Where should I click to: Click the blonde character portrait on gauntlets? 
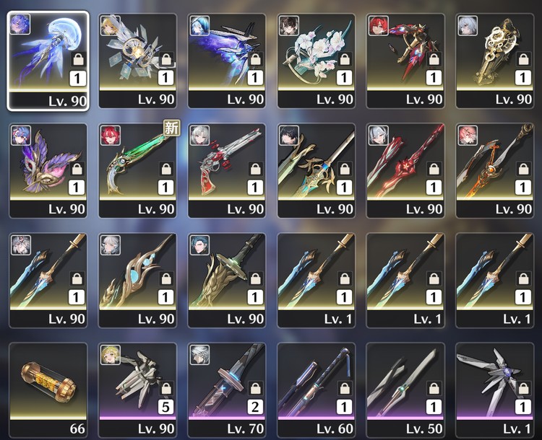click(x=111, y=355)
